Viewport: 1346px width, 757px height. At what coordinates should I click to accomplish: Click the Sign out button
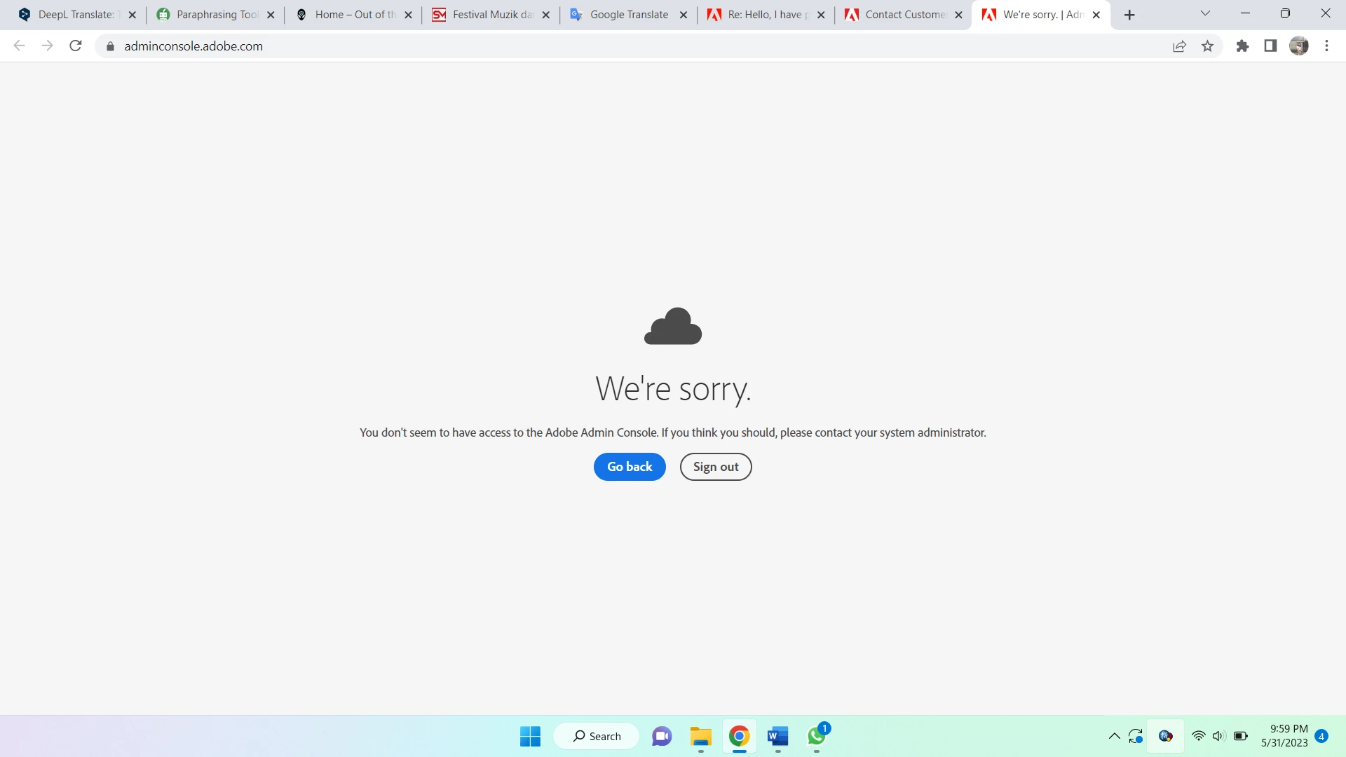coord(715,467)
